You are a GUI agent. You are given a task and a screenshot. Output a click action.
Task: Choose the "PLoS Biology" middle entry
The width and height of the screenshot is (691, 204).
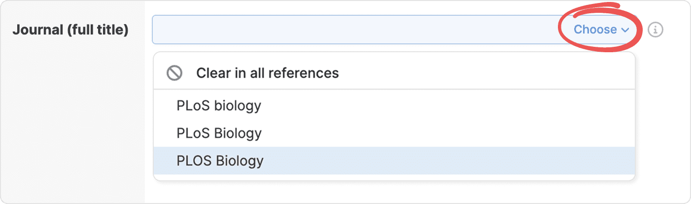[x=219, y=133]
